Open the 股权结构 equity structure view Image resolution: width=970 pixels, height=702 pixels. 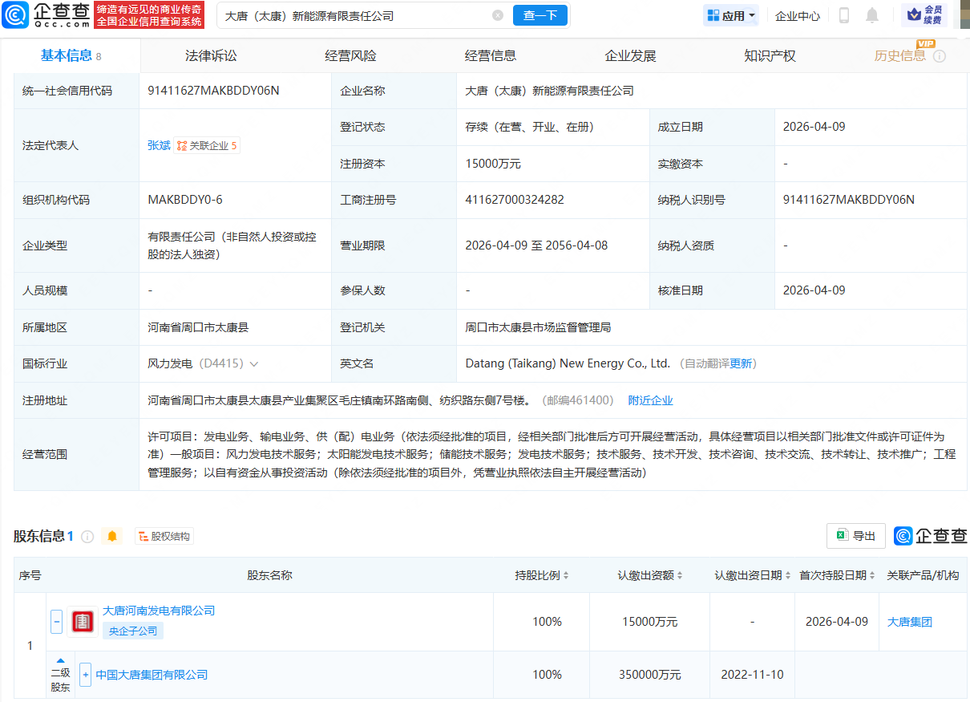coord(164,537)
